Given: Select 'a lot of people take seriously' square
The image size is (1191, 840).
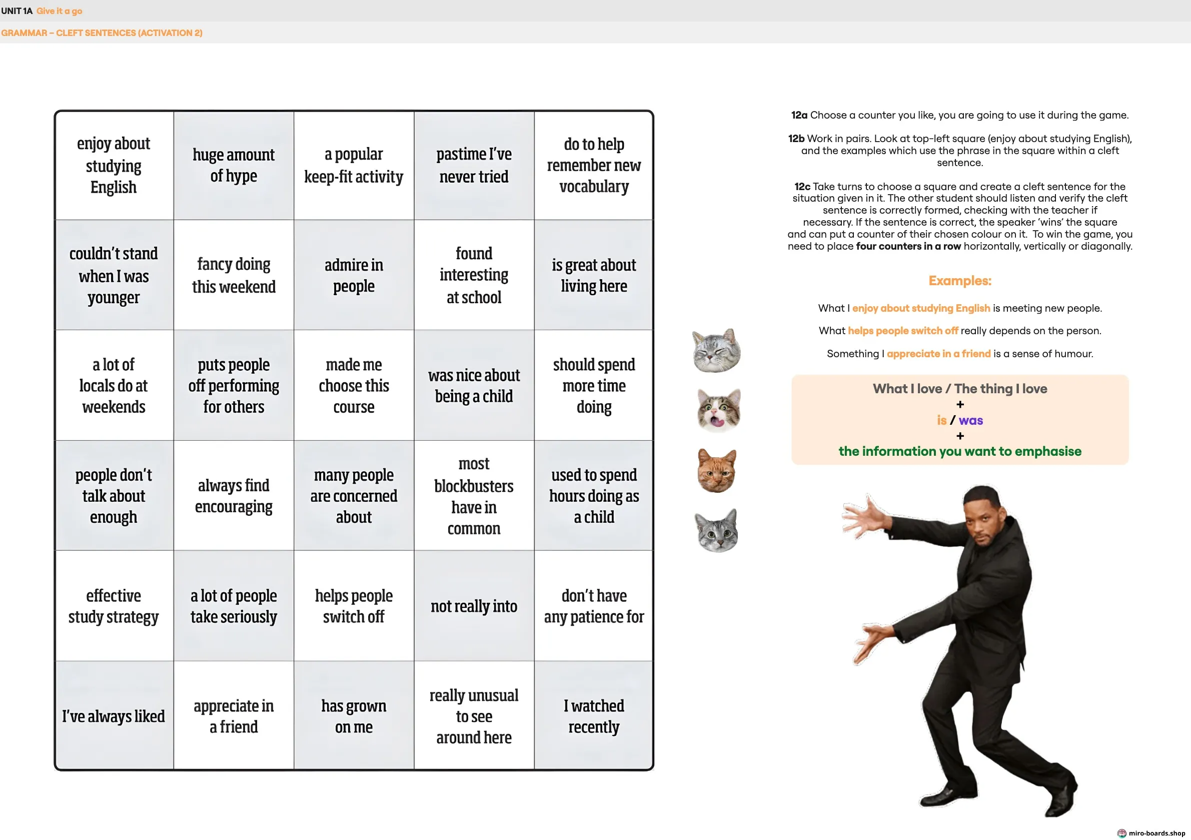Looking at the screenshot, I should pos(234,605).
